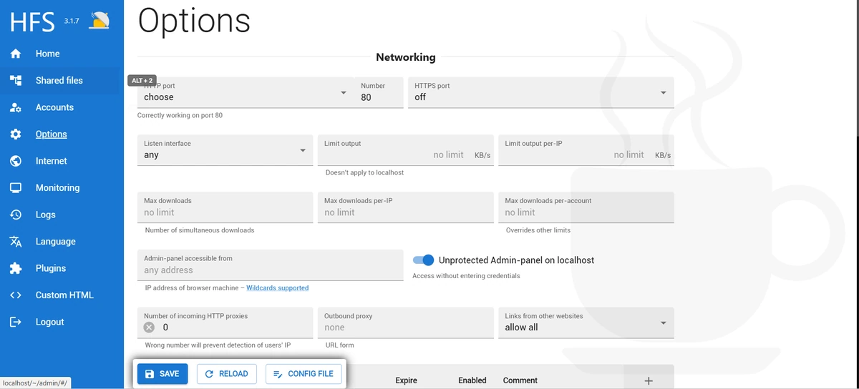The height and width of the screenshot is (389, 859).
Task: Open Links from other websites dropdown
Action: tap(586, 322)
